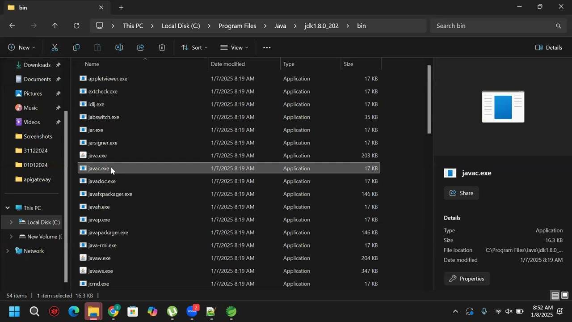Image resolution: width=572 pixels, height=322 pixels.
Task: Open Google Chrome from the taskbar
Action: click(113, 311)
